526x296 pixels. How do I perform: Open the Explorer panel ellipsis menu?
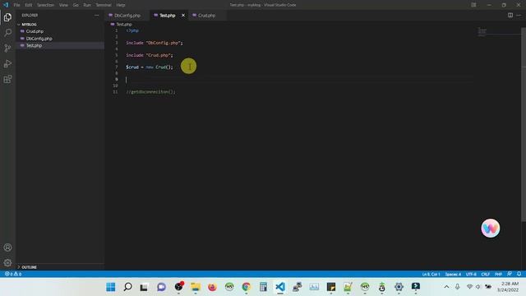(97, 15)
